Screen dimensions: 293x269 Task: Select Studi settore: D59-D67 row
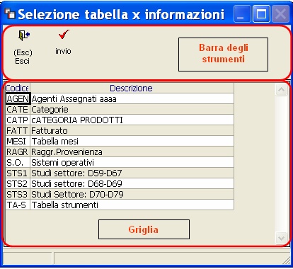(x=120, y=173)
